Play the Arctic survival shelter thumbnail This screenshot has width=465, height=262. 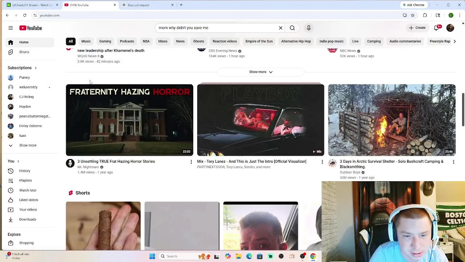pos(392,120)
